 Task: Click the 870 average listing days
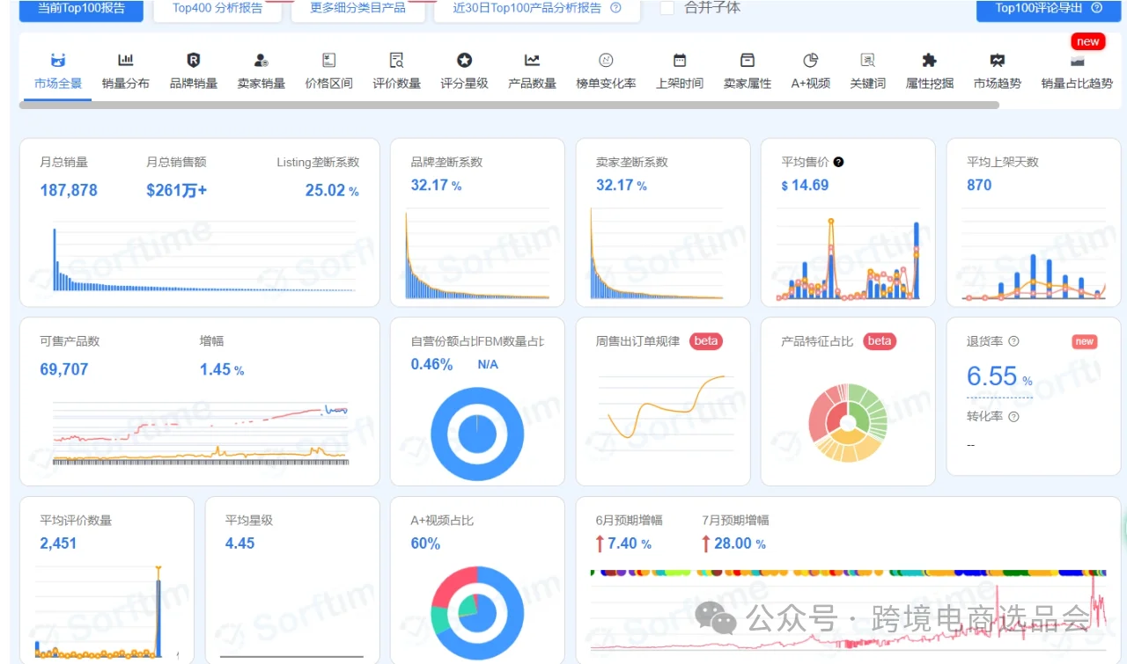(979, 185)
